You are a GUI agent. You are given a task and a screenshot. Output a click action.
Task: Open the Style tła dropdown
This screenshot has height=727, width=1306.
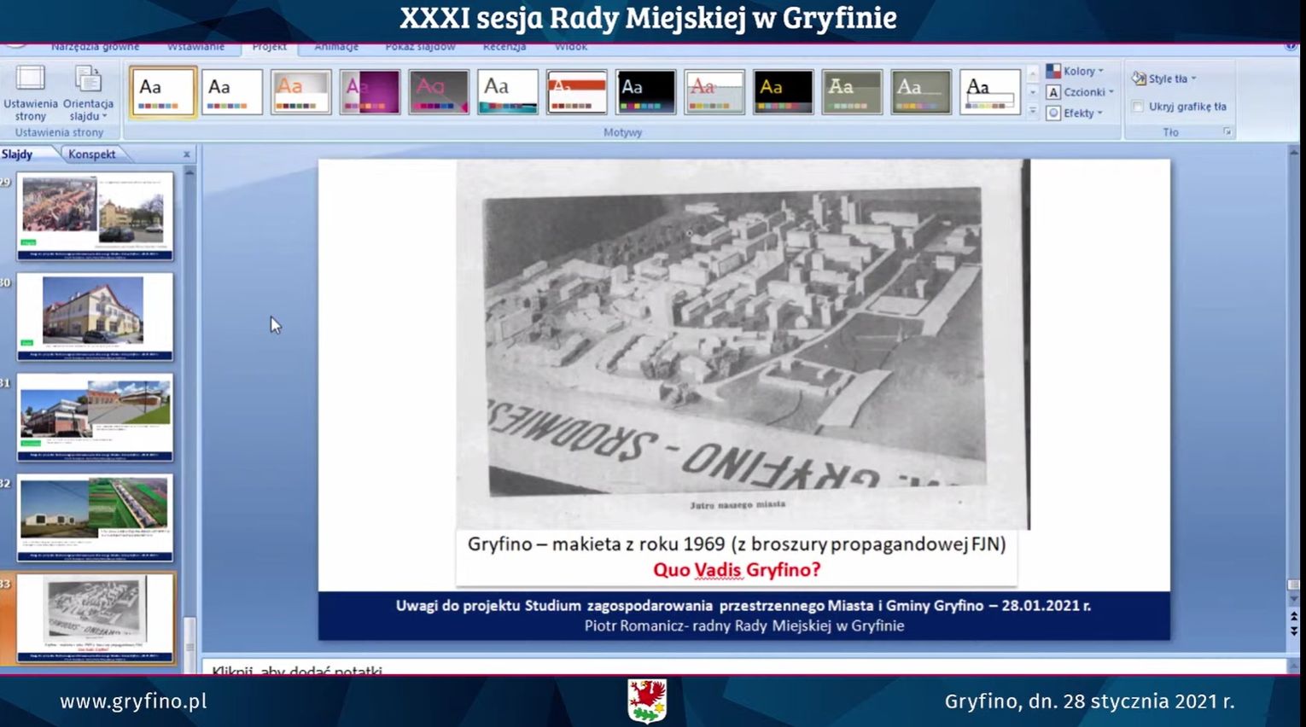[1164, 79]
